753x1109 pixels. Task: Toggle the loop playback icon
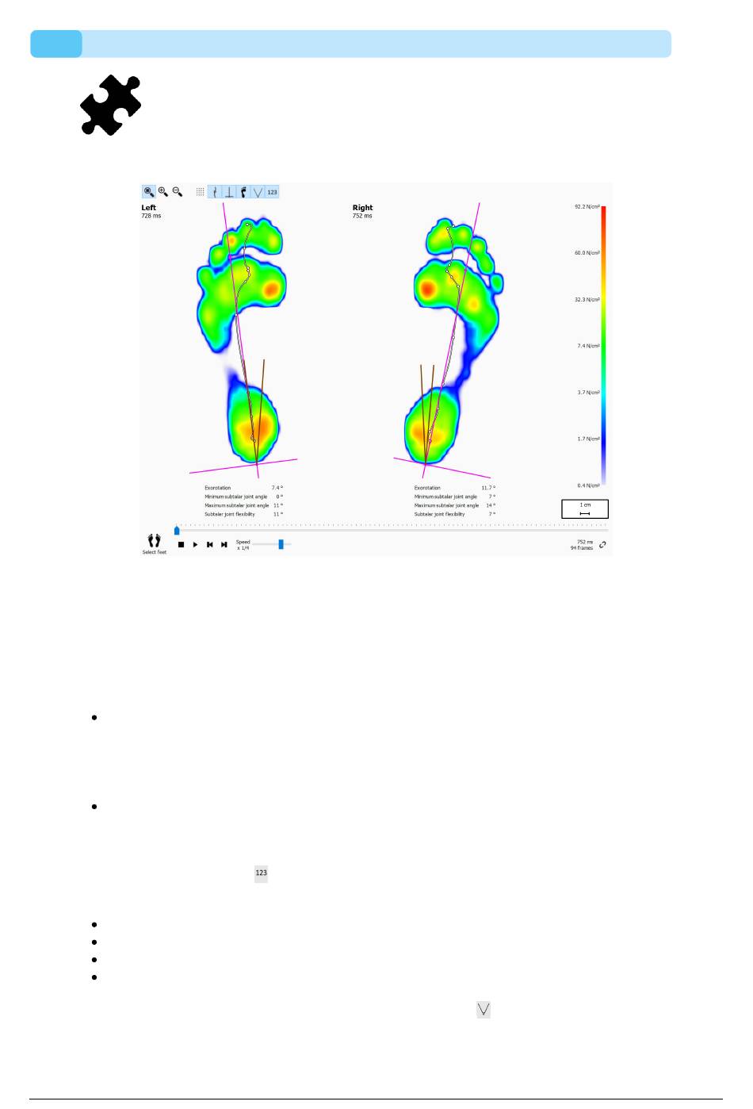tap(602, 545)
